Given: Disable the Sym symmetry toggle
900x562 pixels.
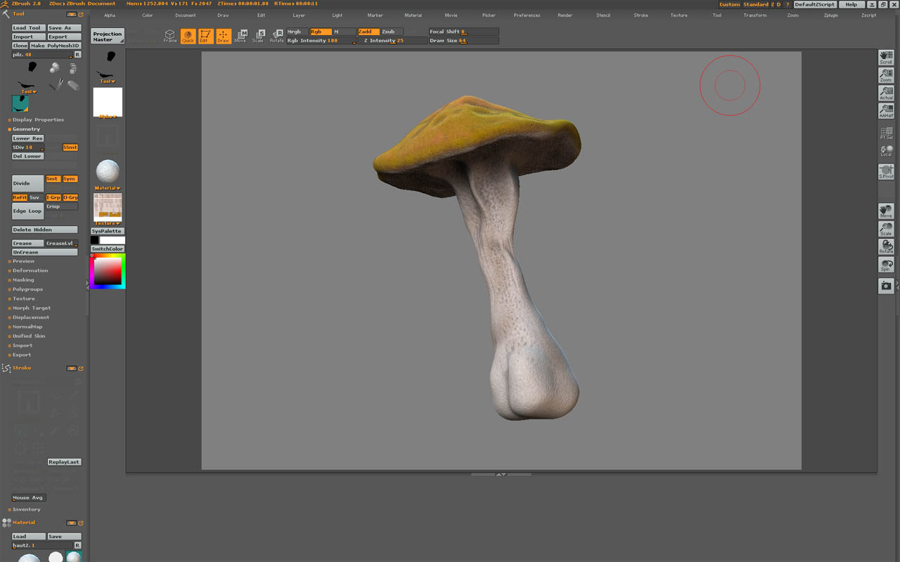Looking at the screenshot, I should (x=70, y=179).
